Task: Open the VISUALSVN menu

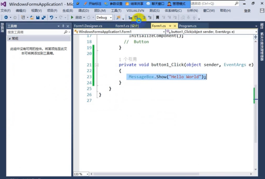Action: (136, 11)
